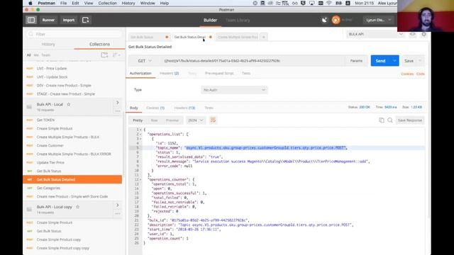
Task: Open the Apple menu
Action: tap(31, 3)
